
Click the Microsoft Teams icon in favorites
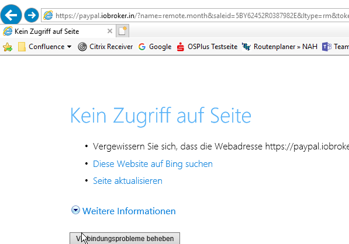[x=327, y=47]
